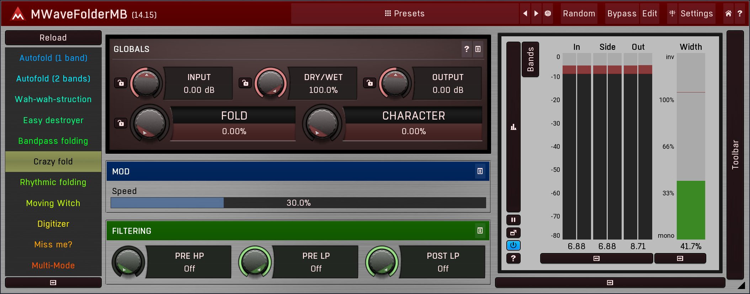Screen dimensions: 750x294
Task: Pause the meter display
Action: click(x=513, y=220)
